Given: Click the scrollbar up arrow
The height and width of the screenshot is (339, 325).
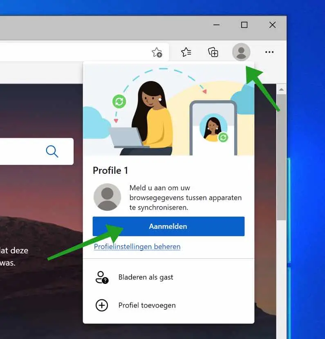Looking at the screenshot, I should pyautogui.click(x=281, y=89).
